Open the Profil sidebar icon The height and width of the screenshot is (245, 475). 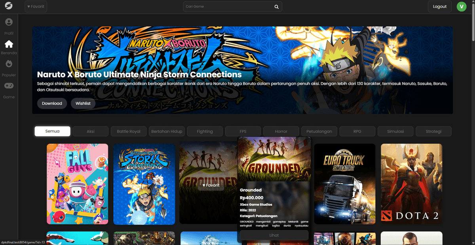click(x=9, y=23)
